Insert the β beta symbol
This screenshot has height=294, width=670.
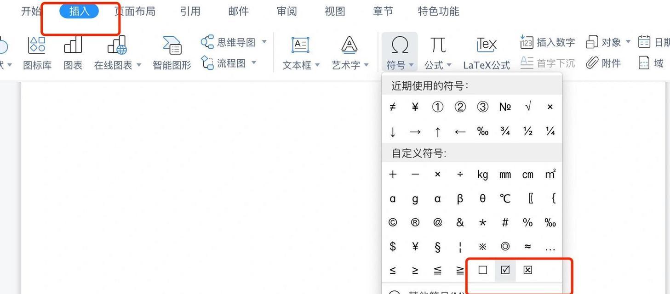[x=460, y=198]
